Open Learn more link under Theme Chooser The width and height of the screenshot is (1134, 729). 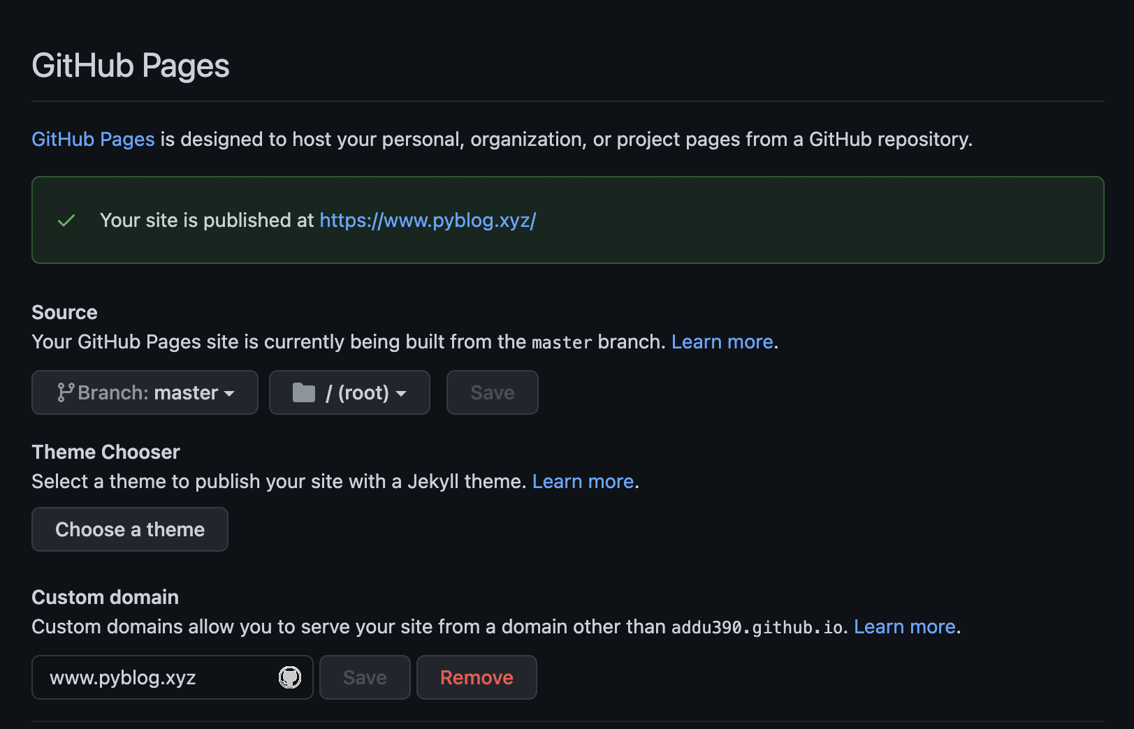click(583, 482)
